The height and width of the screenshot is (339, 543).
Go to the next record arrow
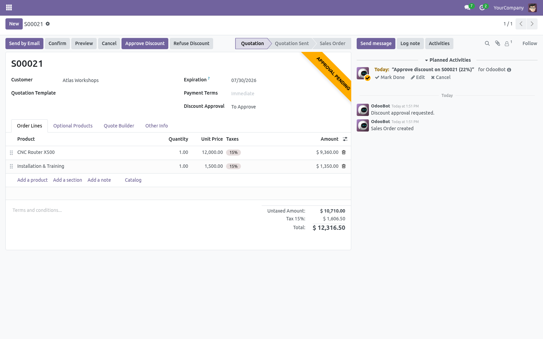pos(532,24)
